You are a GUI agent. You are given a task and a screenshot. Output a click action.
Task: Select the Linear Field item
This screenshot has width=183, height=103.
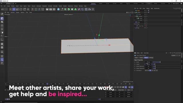[x=141, y=26]
